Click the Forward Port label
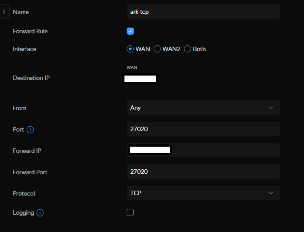This screenshot has width=304, height=232. click(x=30, y=172)
